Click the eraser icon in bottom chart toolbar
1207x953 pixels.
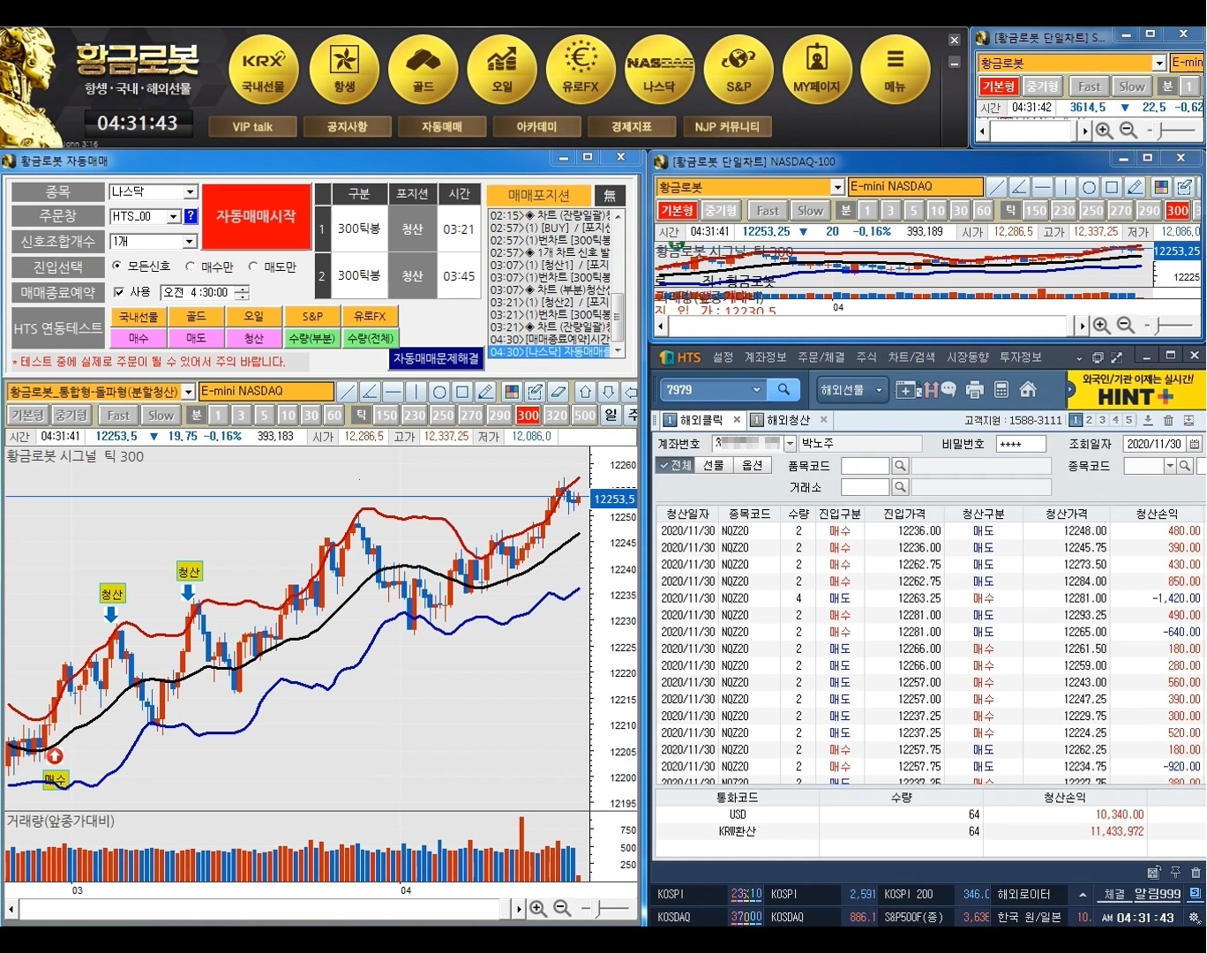click(x=558, y=392)
